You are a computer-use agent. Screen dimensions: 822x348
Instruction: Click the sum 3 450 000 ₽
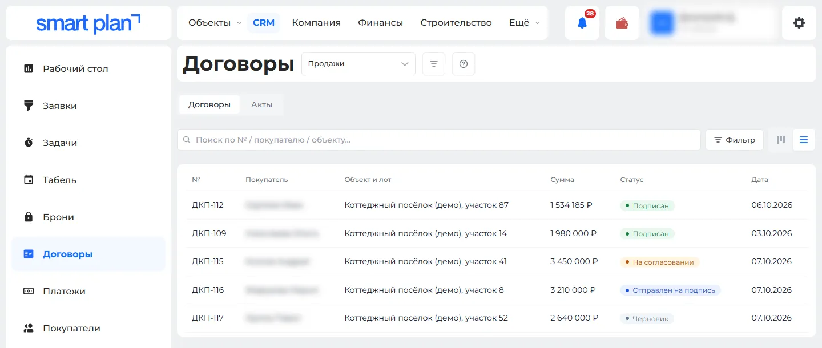click(574, 262)
